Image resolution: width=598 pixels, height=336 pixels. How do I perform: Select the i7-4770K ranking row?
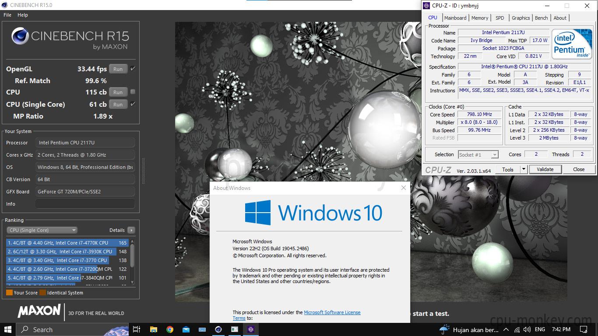point(67,243)
